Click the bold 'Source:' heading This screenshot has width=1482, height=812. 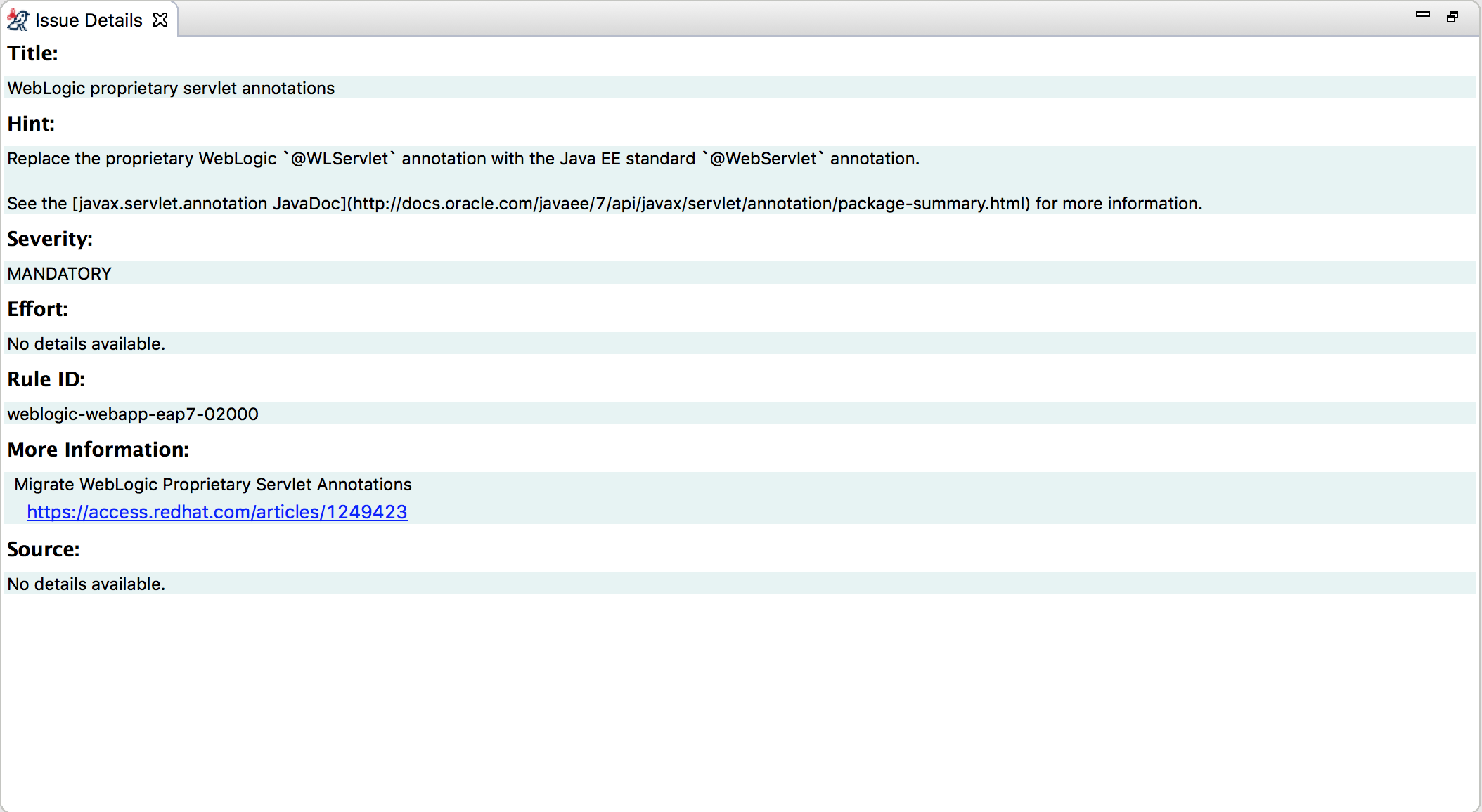[x=44, y=549]
